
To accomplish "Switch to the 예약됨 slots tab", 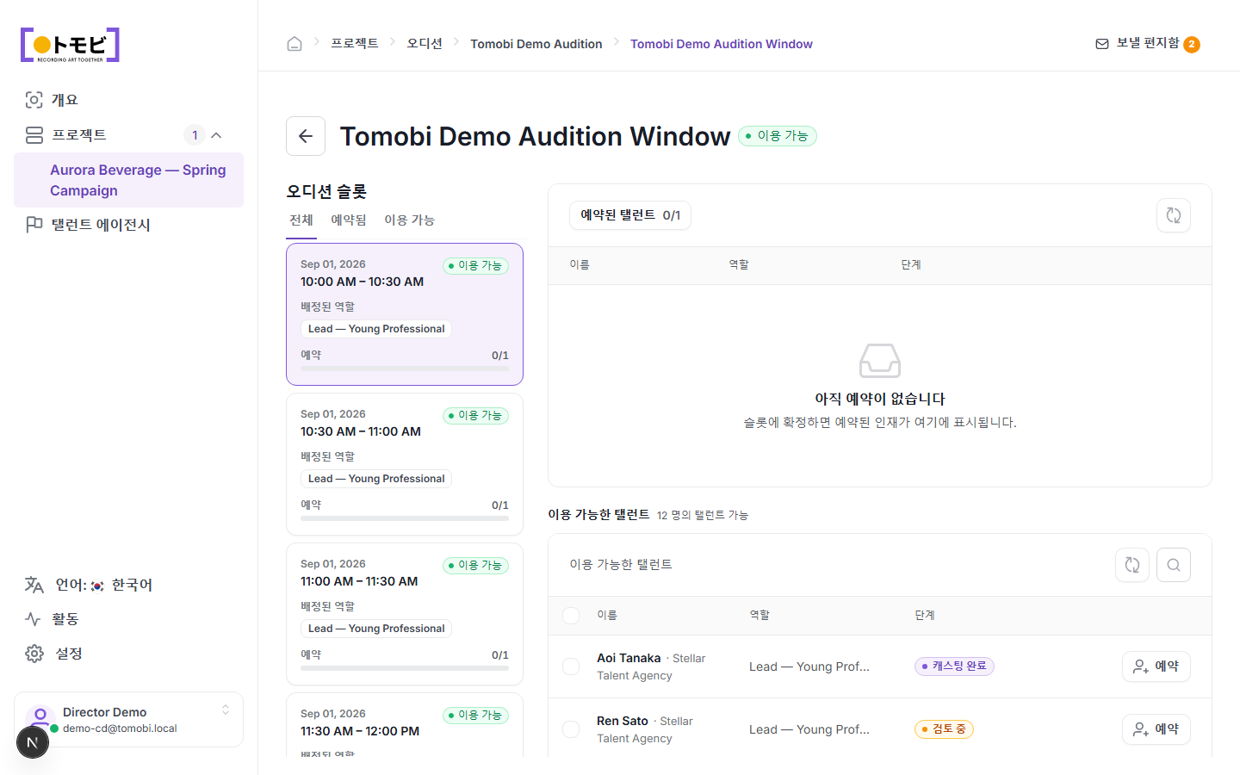I will tap(349, 220).
